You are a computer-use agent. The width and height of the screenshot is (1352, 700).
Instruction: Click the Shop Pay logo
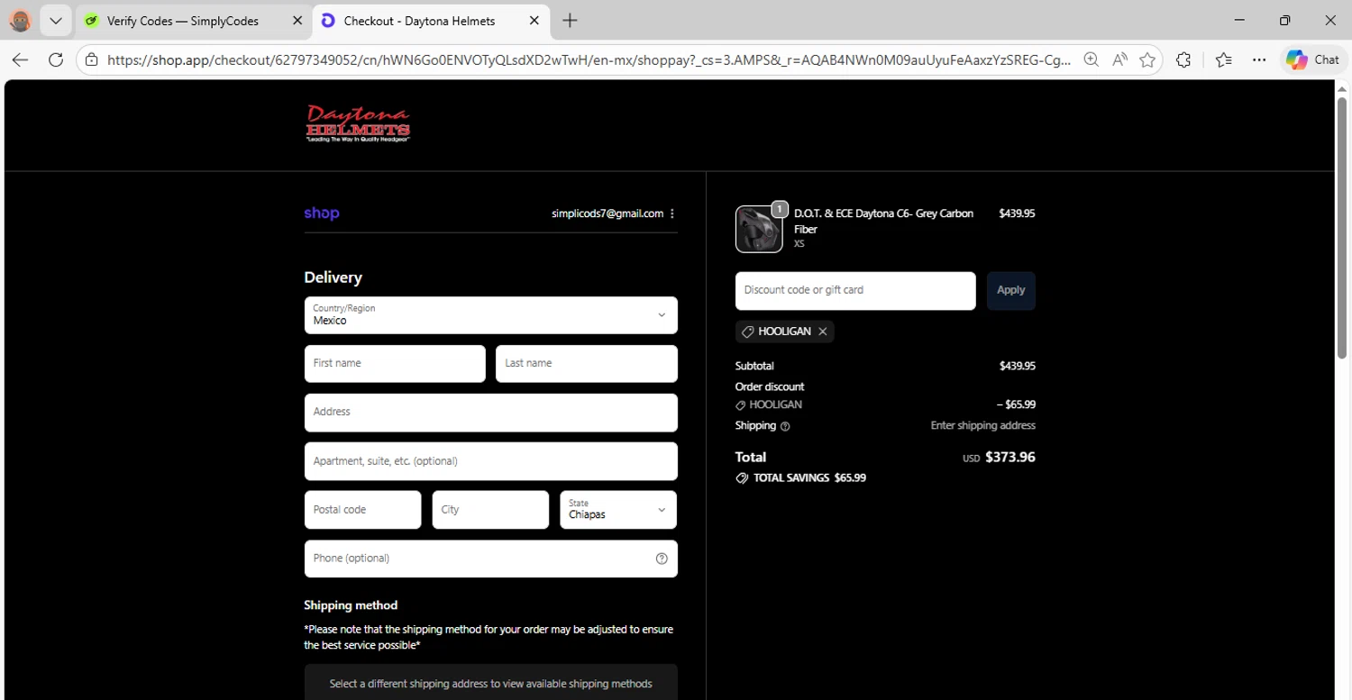(x=322, y=214)
